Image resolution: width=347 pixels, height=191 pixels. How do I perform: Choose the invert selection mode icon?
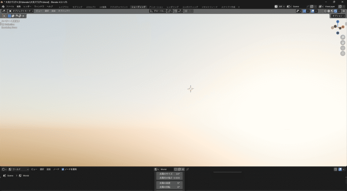(x=20, y=16)
